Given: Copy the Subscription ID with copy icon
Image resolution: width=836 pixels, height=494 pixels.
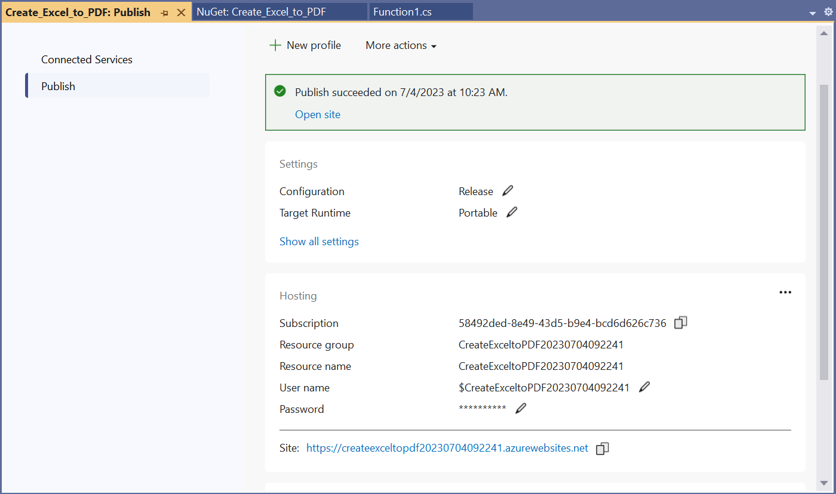Looking at the screenshot, I should point(680,323).
